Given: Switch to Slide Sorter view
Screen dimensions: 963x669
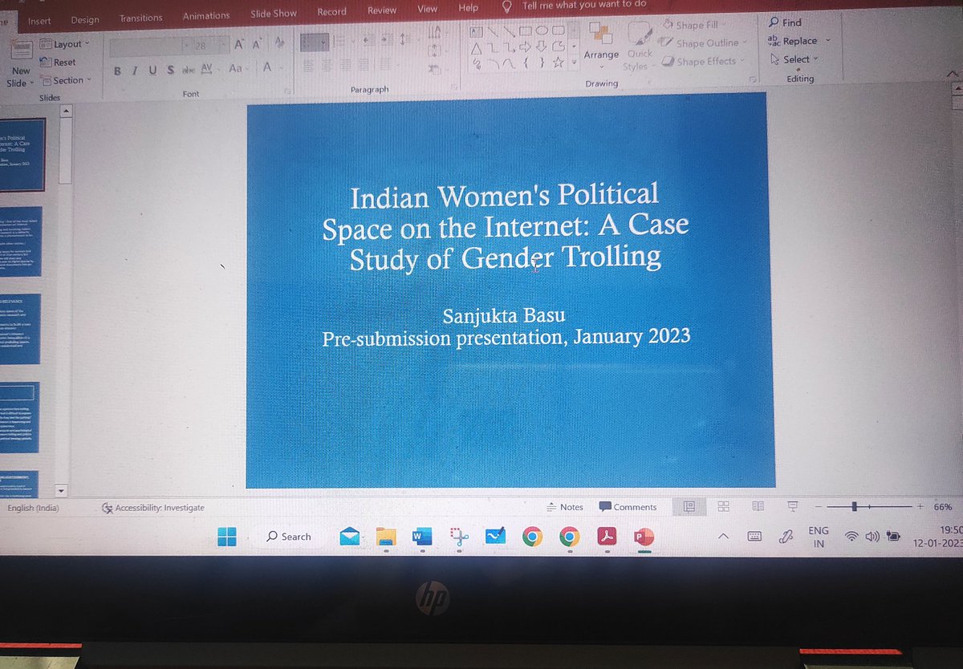Looking at the screenshot, I should 723,507.
